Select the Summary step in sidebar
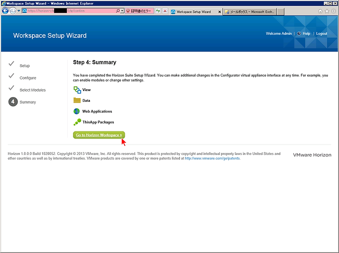339x253 pixels. (28, 102)
